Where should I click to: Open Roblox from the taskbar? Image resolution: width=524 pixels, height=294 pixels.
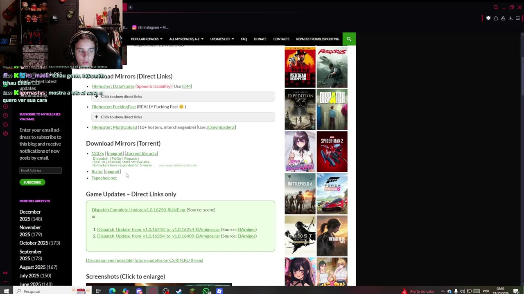click(x=219, y=291)
